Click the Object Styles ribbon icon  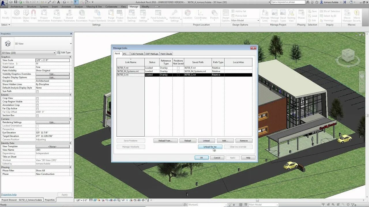26,16
